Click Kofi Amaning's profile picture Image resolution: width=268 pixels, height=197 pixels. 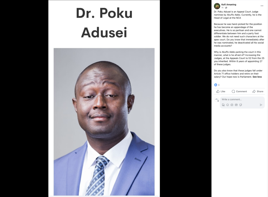[217, 6]
